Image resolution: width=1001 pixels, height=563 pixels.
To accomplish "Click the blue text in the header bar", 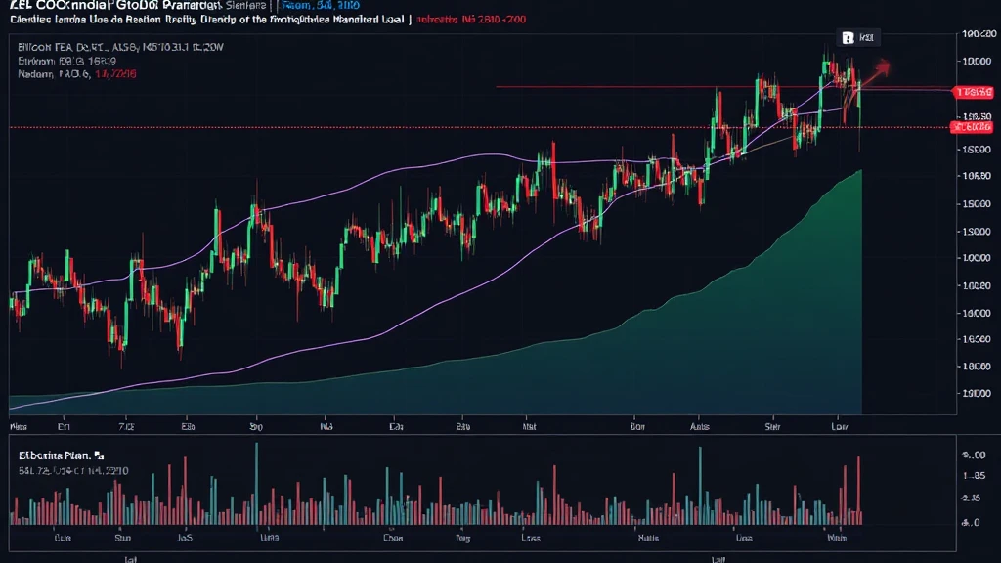I will pyautogui.click(x=321, y=5).
